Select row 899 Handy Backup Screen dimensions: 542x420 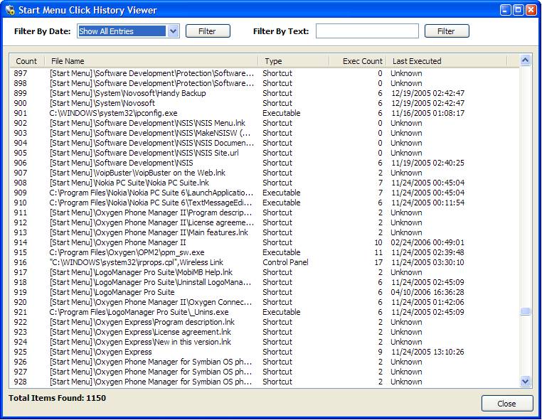(x=265, y=93)
